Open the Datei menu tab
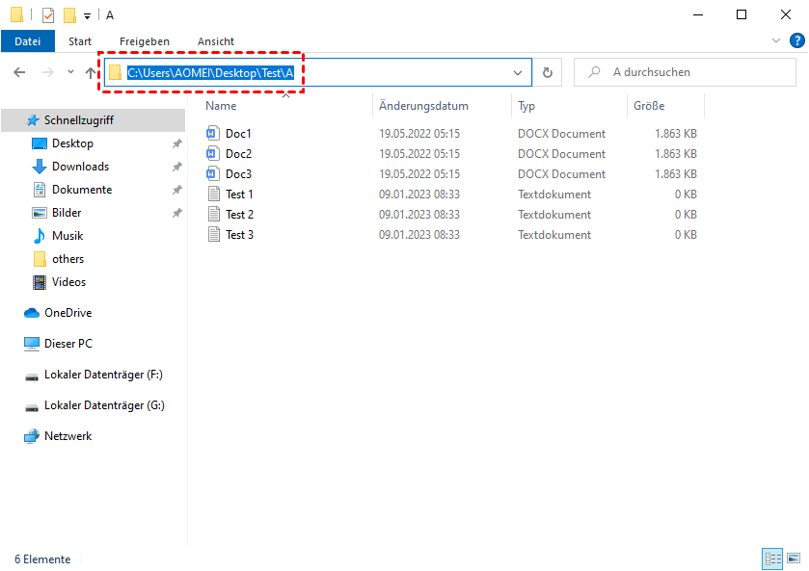 tap(28, 41)
